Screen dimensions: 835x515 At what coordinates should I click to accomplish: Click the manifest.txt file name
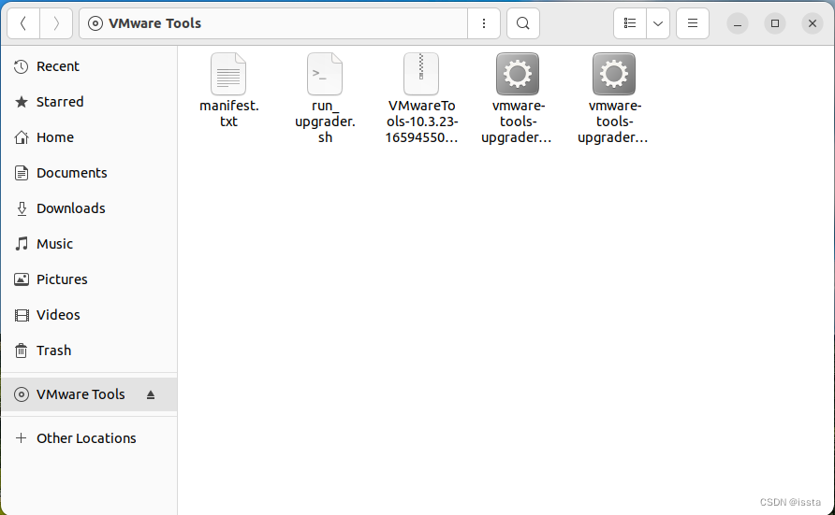[x=229, y=114]
